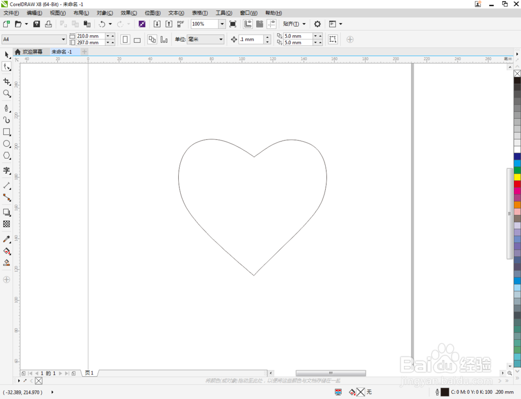Viewport: 521px width, 399px height.
Task: Click the horizontal scrollbar thumb
Action: pos(331,373)
